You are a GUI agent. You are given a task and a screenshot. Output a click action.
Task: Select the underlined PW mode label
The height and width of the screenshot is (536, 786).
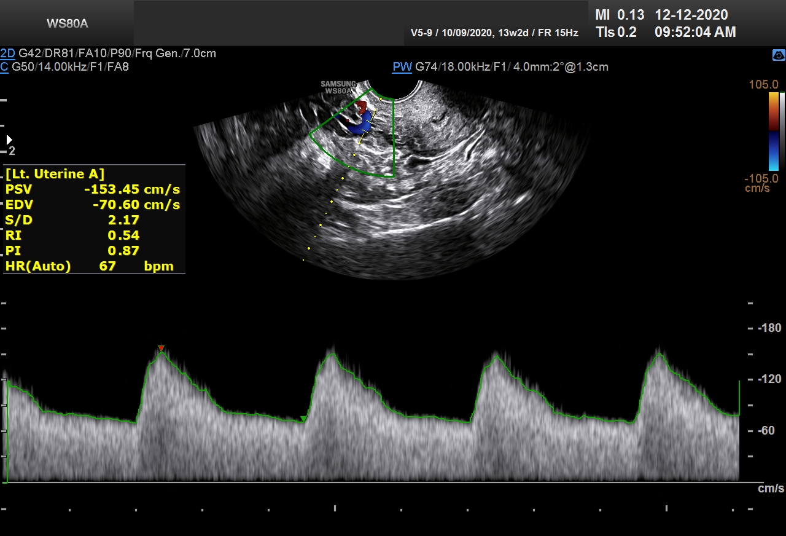coord(402,66)
